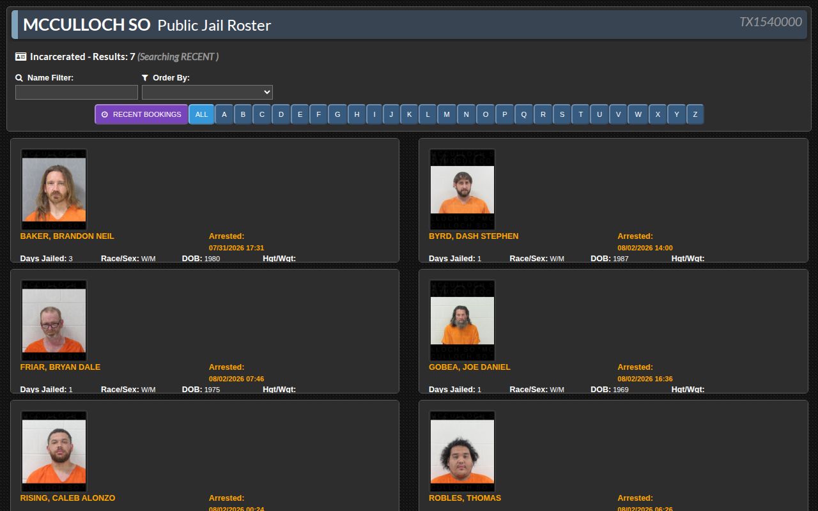Click the name RISING, CALEB ALONZO
818x511 pixels.
click(x=68, y=498)
